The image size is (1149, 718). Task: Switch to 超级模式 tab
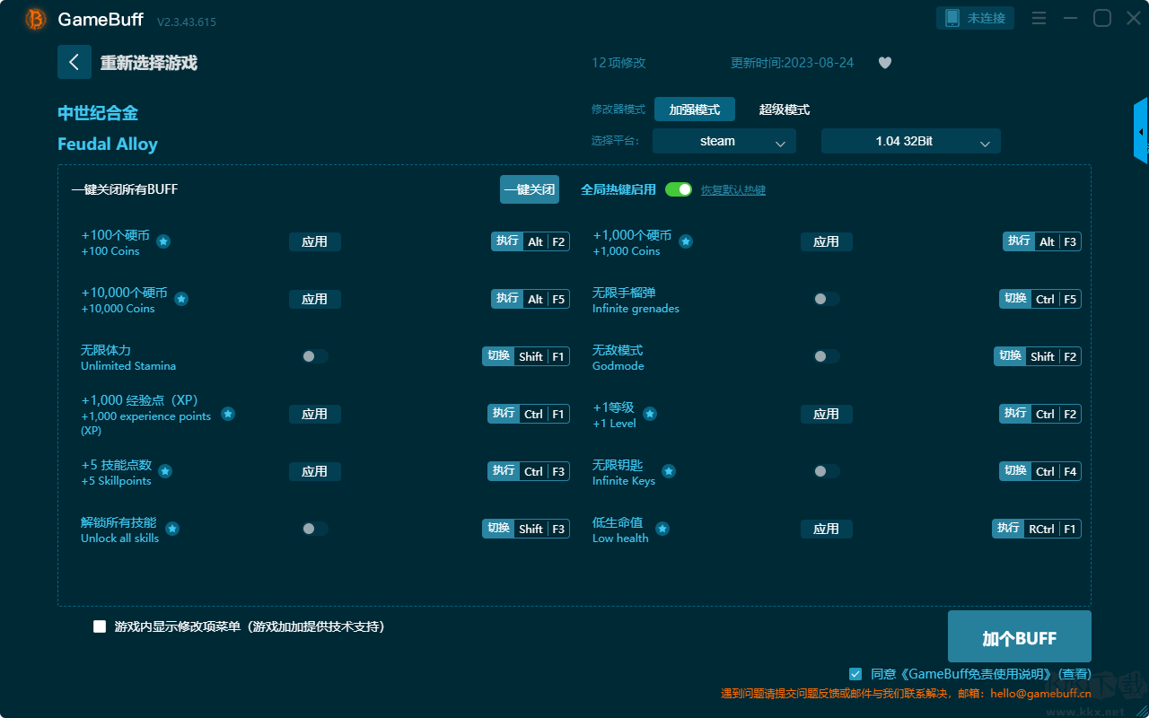pos(785,109)
